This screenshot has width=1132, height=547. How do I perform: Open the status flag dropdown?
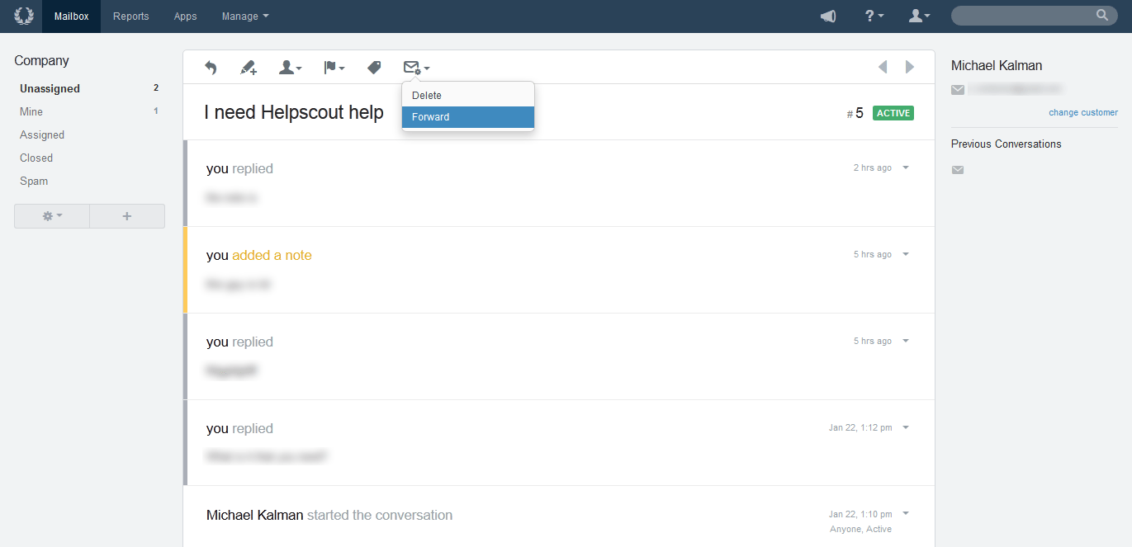click(x=334, y=68)
